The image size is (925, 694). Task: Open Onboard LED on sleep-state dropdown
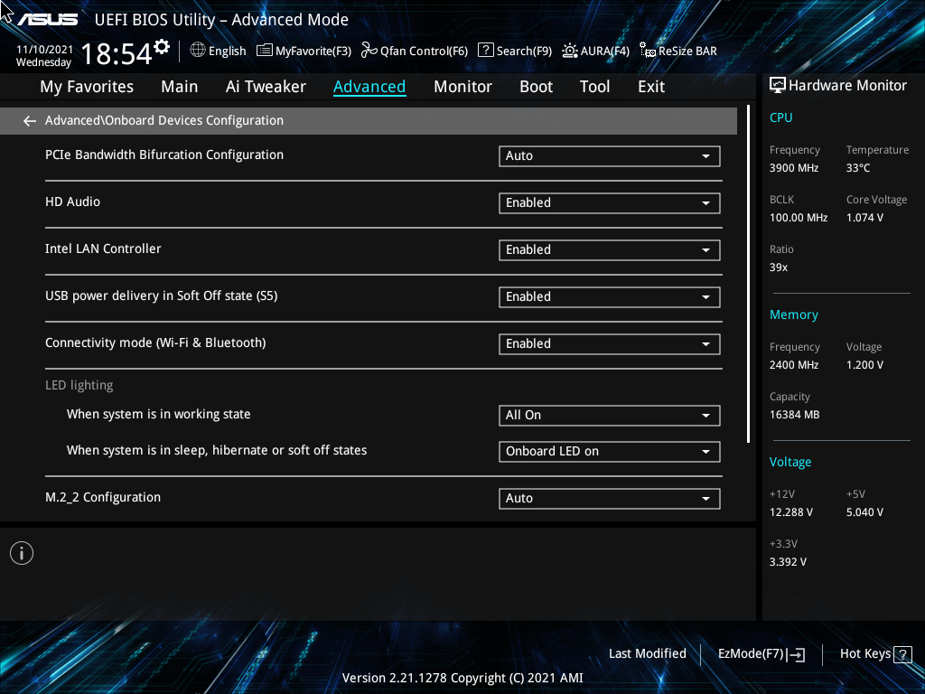(x=610, y=452)
